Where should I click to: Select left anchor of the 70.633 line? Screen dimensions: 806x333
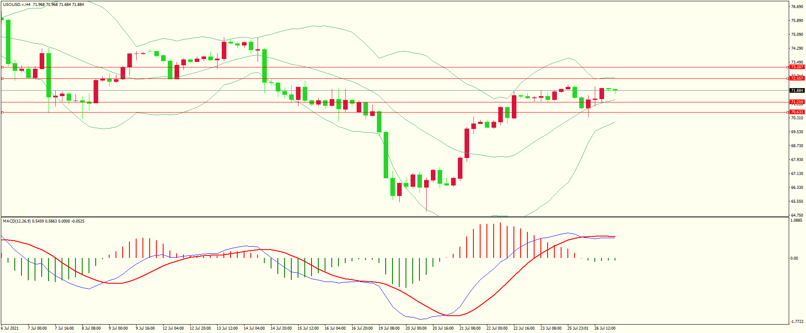[x=3, y=112]
